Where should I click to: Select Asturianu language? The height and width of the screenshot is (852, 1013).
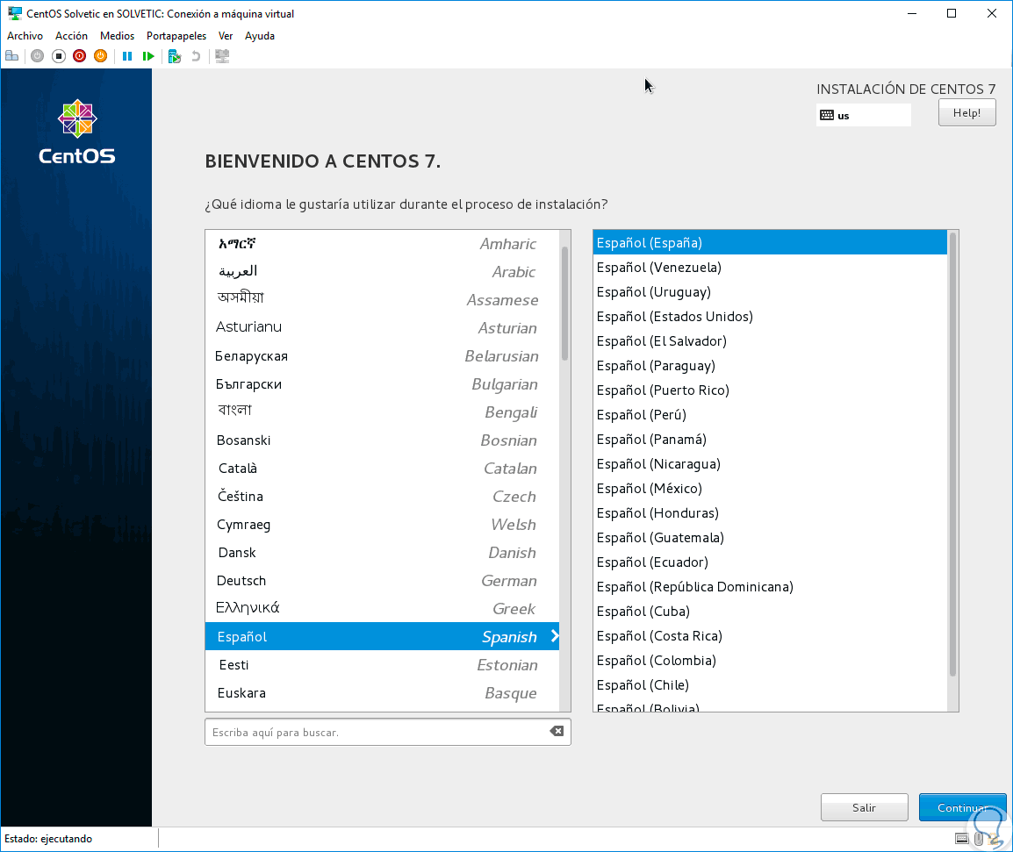[x=382, y=327]
